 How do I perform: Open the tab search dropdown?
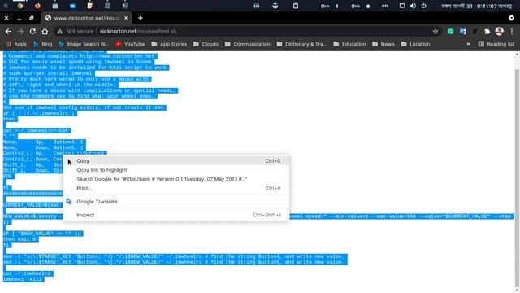click(511, 18)
